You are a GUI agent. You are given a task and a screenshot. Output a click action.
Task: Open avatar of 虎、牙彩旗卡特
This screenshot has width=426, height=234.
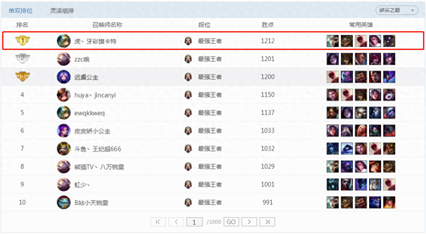click(64, 41)
